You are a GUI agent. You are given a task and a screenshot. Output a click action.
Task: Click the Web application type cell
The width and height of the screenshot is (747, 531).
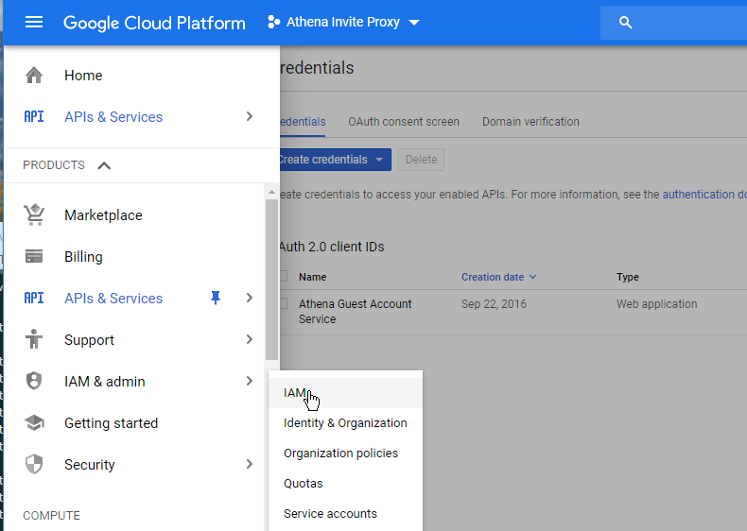click(x=656, y=304)
